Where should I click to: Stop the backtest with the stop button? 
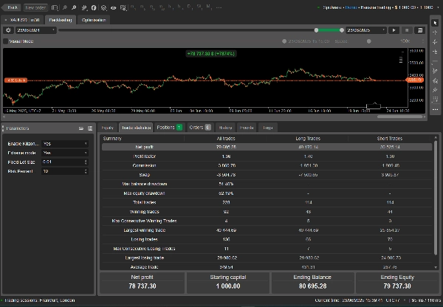406,30
